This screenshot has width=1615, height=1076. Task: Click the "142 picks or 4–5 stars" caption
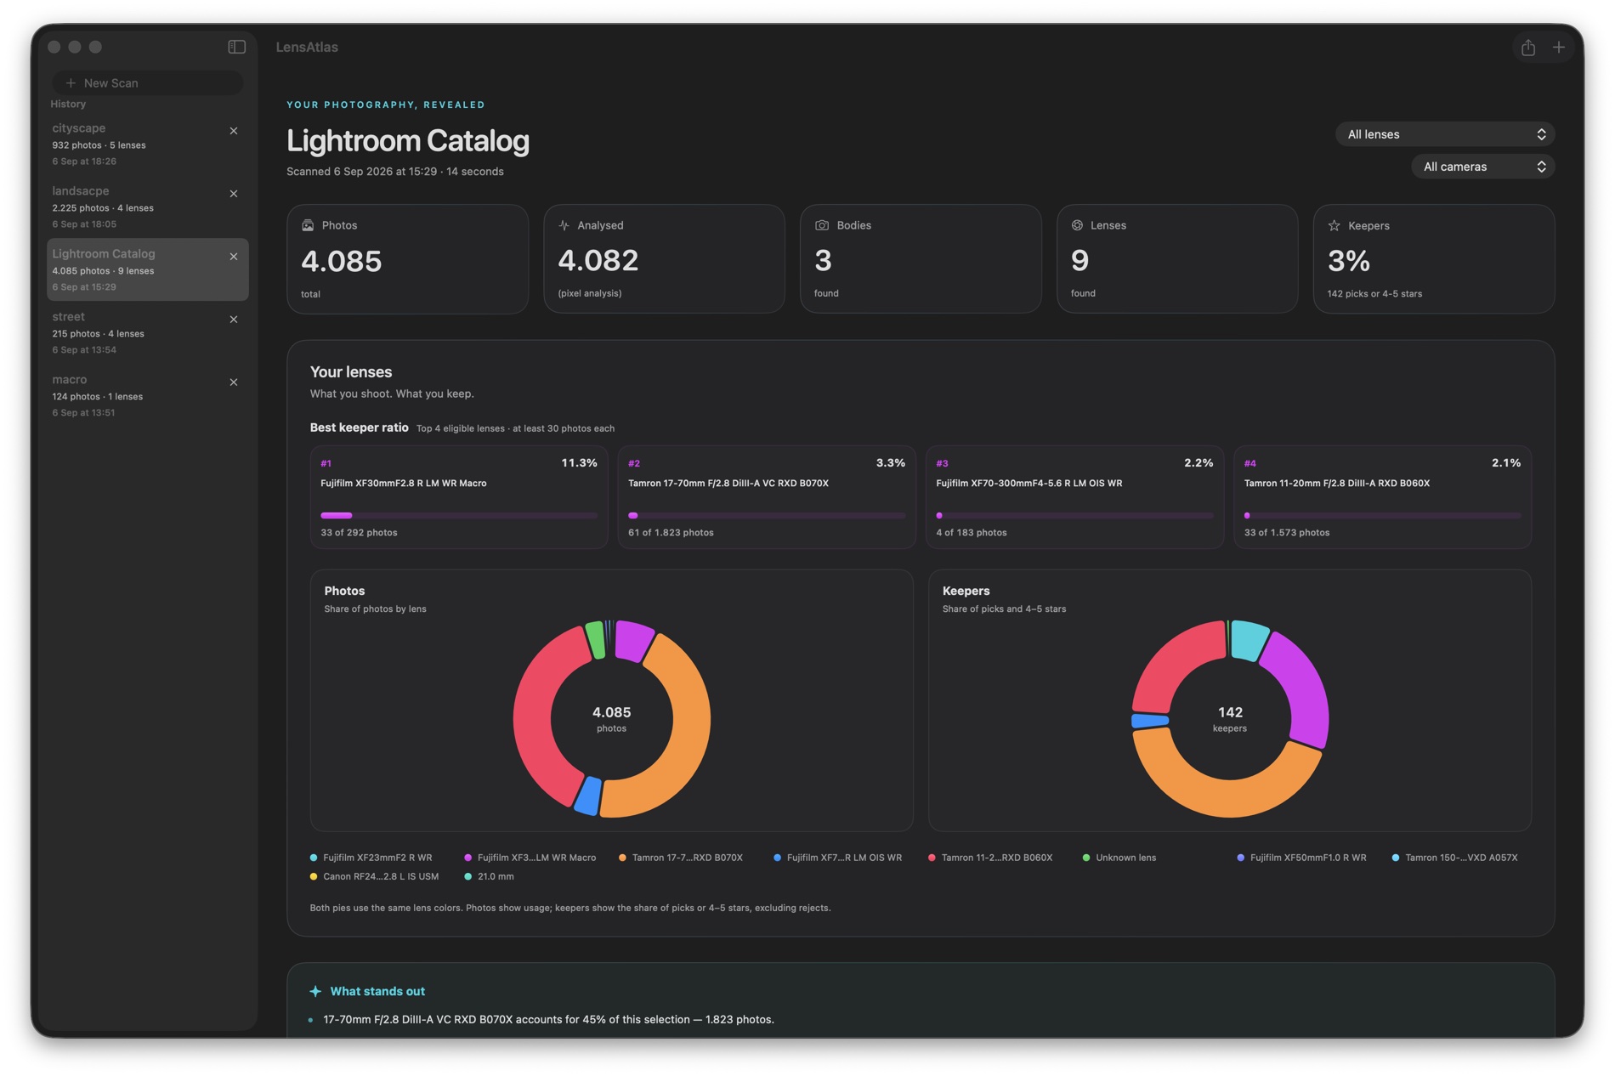pyautogui.click(x=1374, y=294)
